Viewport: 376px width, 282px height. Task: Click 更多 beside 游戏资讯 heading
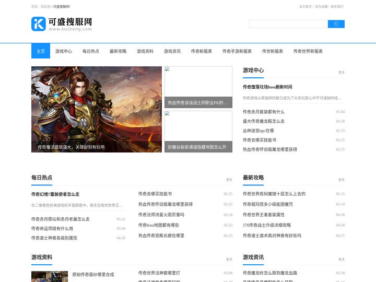[341, 259]
